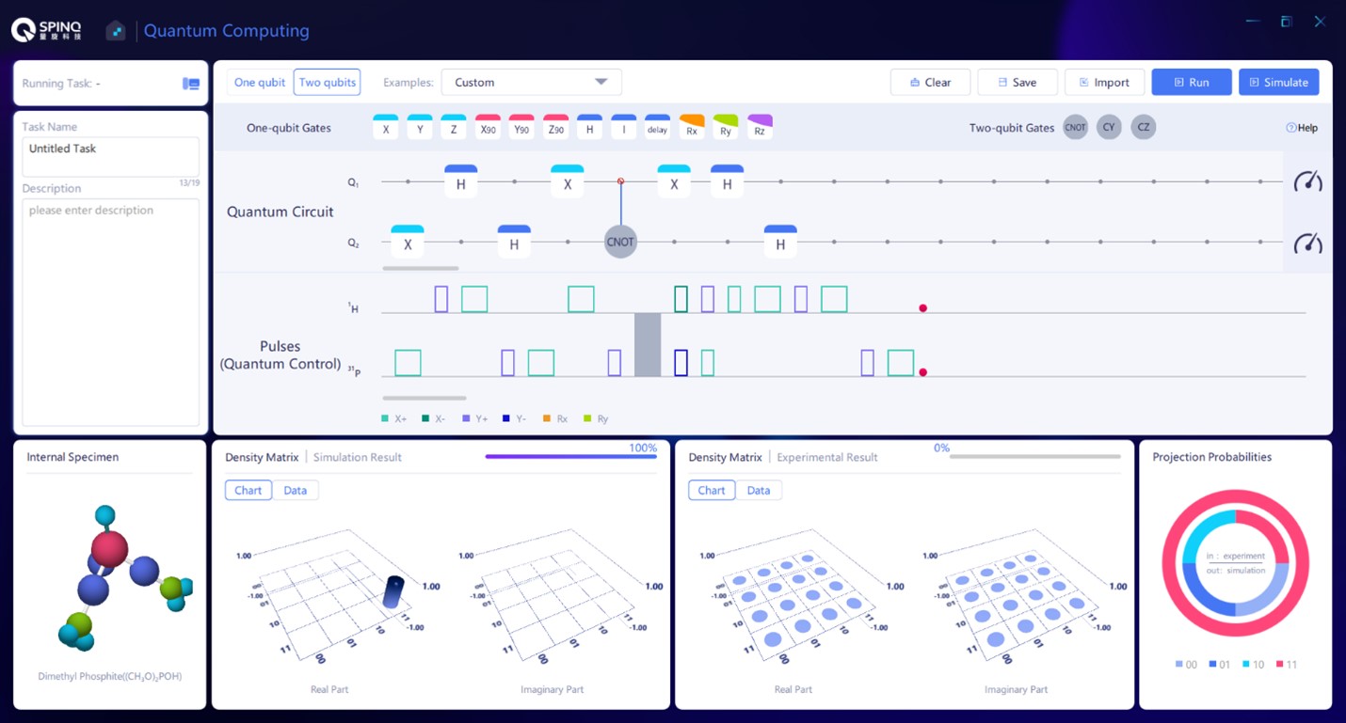Click the CNOT gate placed in the circuit
The image size is (1346, 723).
620,242
